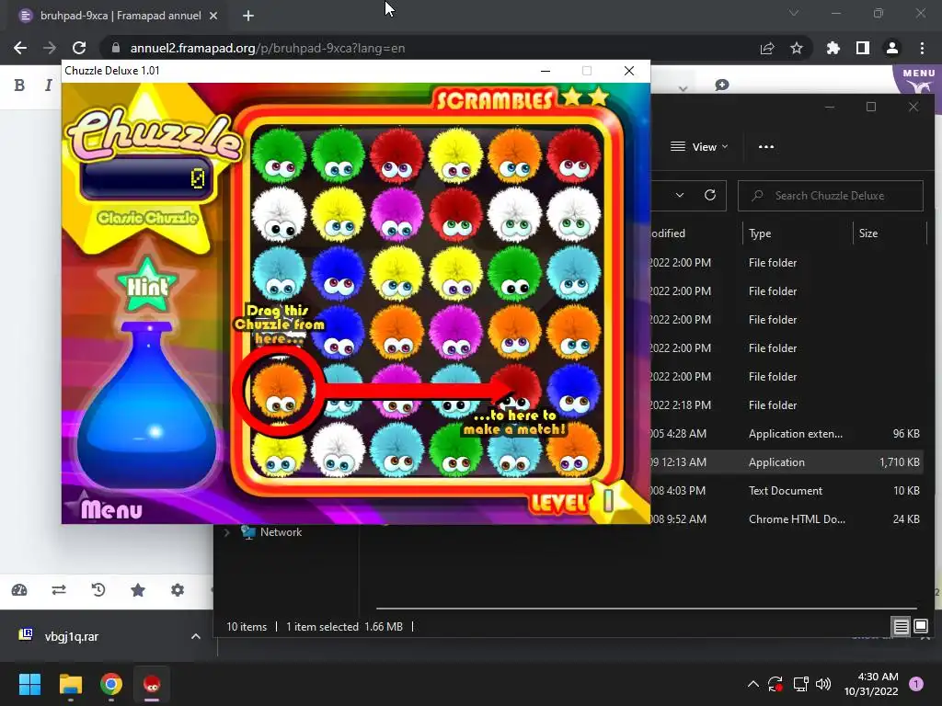Open the Windows Start menu
Image resolution: width=942 pixels, height=706 pixels.
(x=29, y=684)
